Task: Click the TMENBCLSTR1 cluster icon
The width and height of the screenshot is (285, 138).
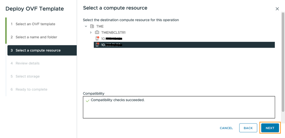Action: (97, 33)
